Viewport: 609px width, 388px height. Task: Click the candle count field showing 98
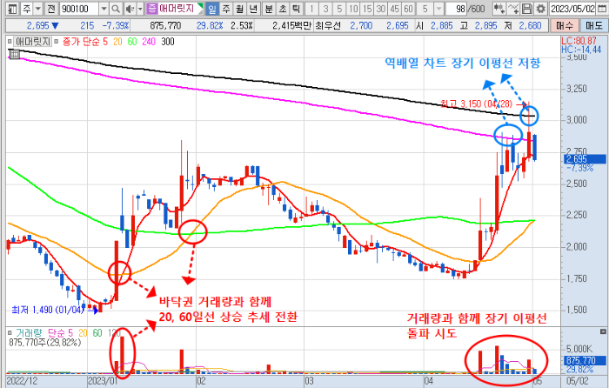coord(457,9)
